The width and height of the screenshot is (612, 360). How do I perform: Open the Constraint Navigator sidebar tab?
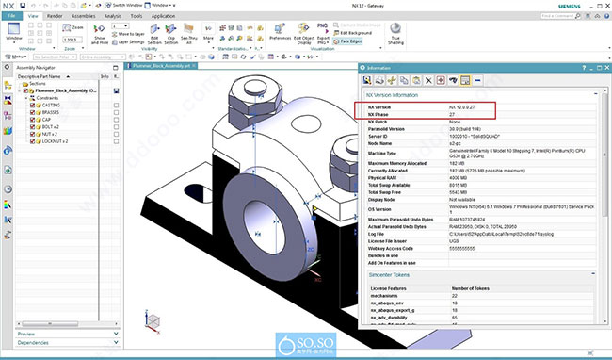(8, 100)
